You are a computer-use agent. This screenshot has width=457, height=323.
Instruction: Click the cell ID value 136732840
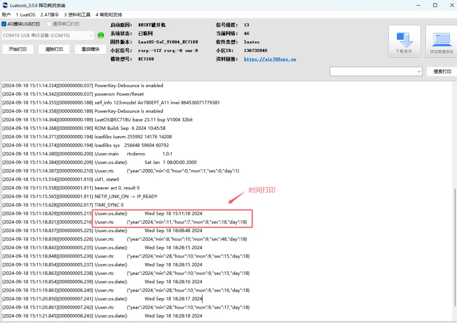point(256,50)
